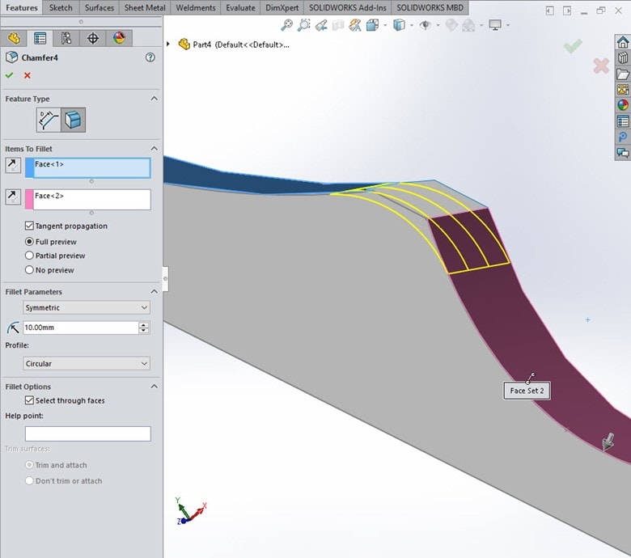Accept the feature with the green checkmark

click(10, 75)
